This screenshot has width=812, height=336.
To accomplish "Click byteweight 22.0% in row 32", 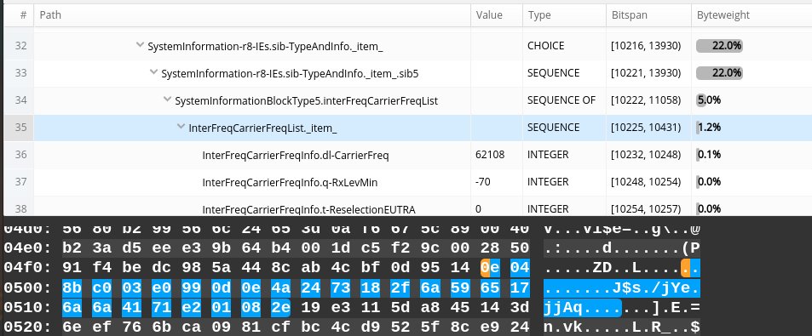I will [719, 45].
